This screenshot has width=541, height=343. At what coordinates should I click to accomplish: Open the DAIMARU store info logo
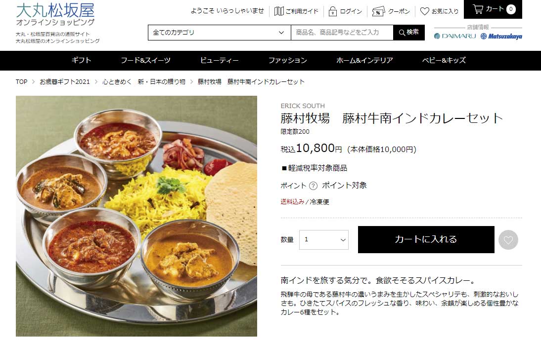tap(455, 36)
